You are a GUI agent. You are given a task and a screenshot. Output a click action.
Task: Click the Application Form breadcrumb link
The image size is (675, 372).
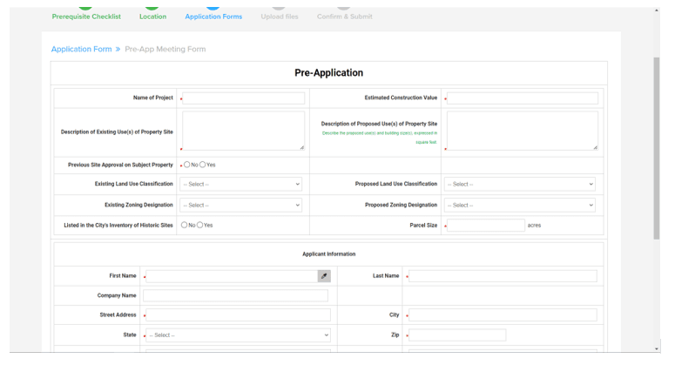tap(81, 50)
